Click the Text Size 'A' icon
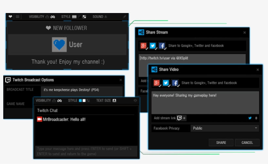Image resolution: width=268 pixels, height=164 pixels. (114, 100)
